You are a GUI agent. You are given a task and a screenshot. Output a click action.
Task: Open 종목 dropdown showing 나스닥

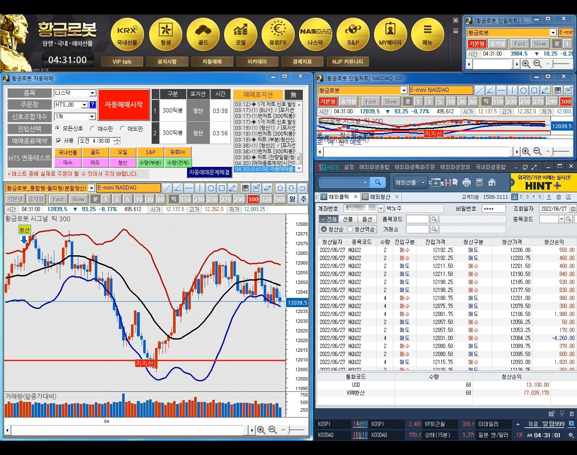click(93, 93)
